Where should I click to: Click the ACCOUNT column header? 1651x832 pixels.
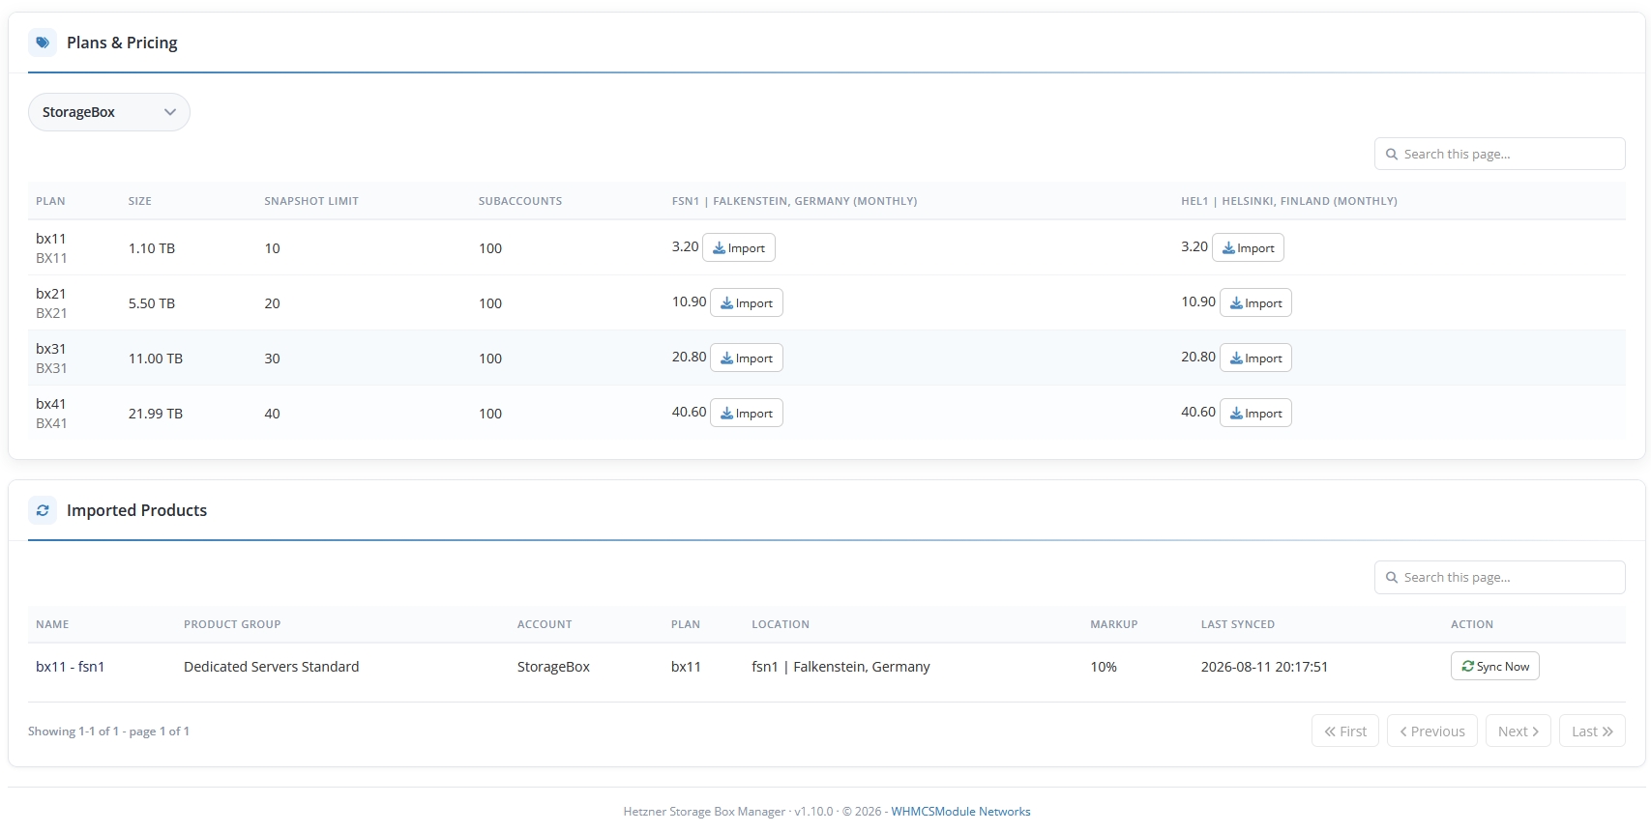point(545,625)
